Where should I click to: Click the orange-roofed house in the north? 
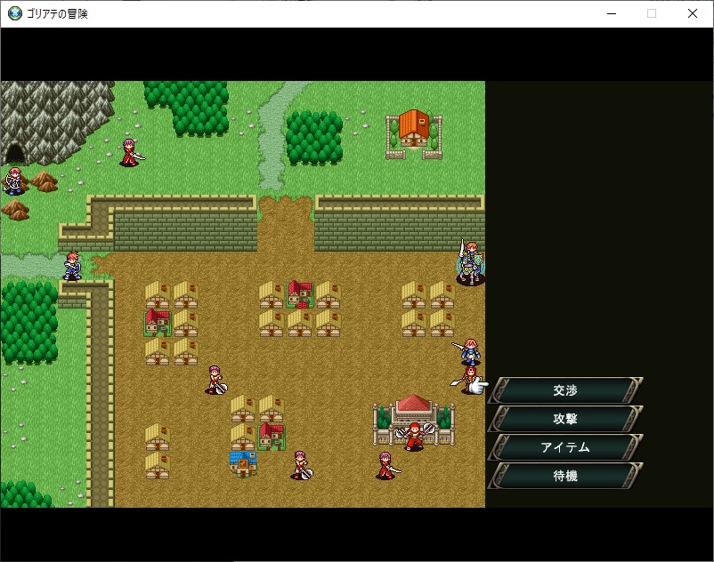tap(414, 133)
